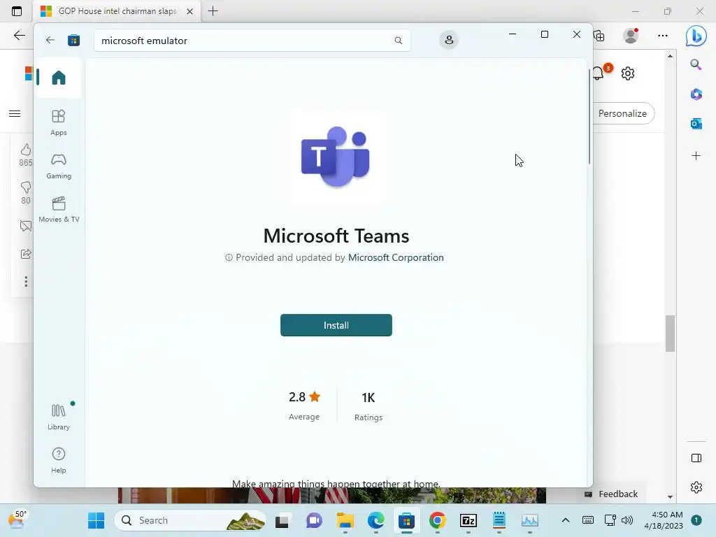Image resolution: width=716 pixels, height=537 pixels.
Task: Click the taskbar Search box
Action: coord(190,520)
